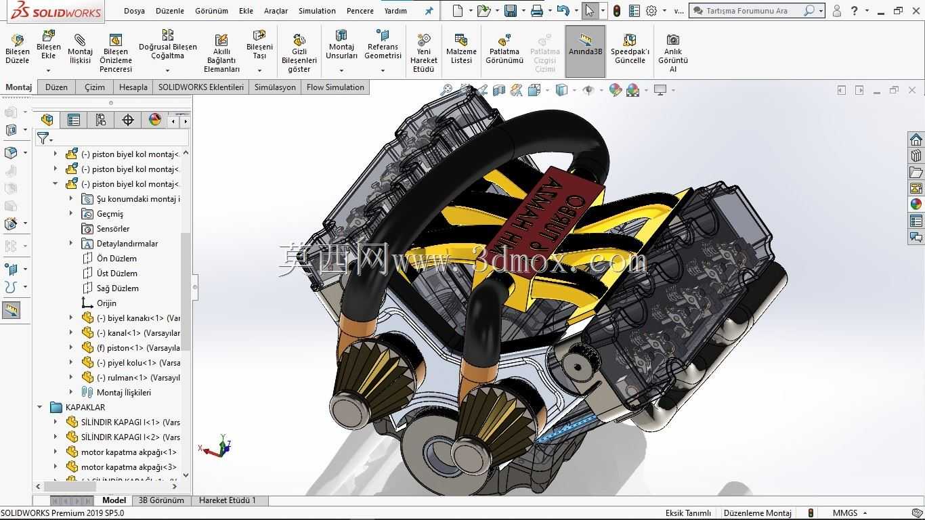Select Montaj İlişkisi mate tool
Image resolution: width=925 pixels, height=520 pixels.
(x=80, y=49)
